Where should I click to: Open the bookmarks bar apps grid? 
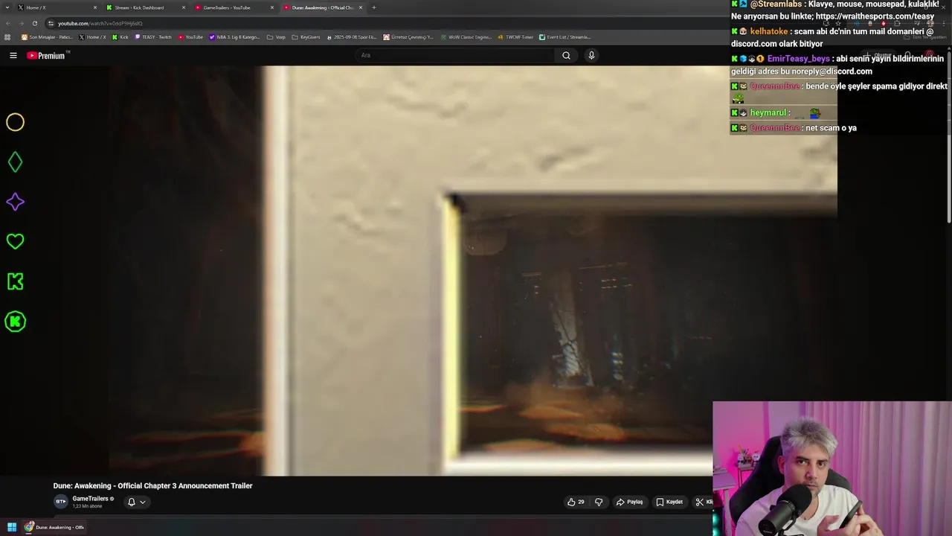pos(8,36)
